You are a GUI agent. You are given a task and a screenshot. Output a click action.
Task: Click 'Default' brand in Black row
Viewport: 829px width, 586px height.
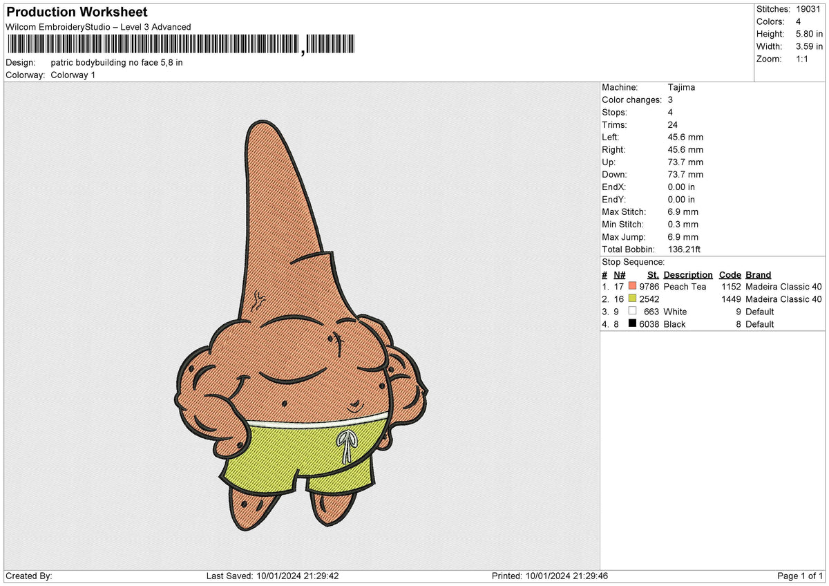tap(760, 323)
